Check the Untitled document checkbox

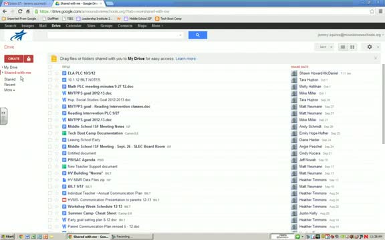click(50, 153)
